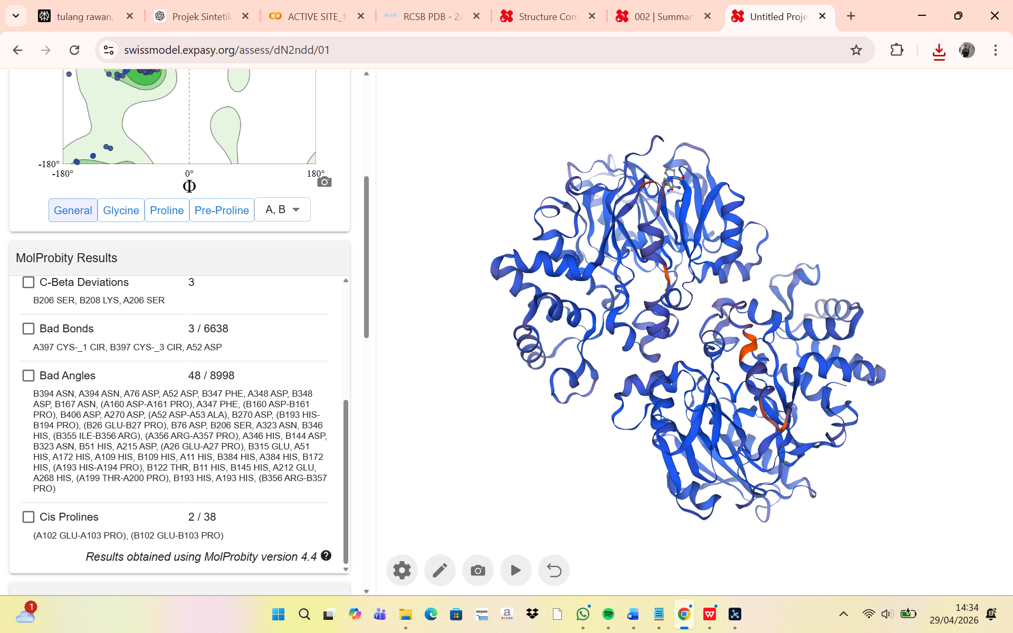
Task: Save Ramachandran plot image with camera icon
Action: pyautogui.click(x=324, y=182)
